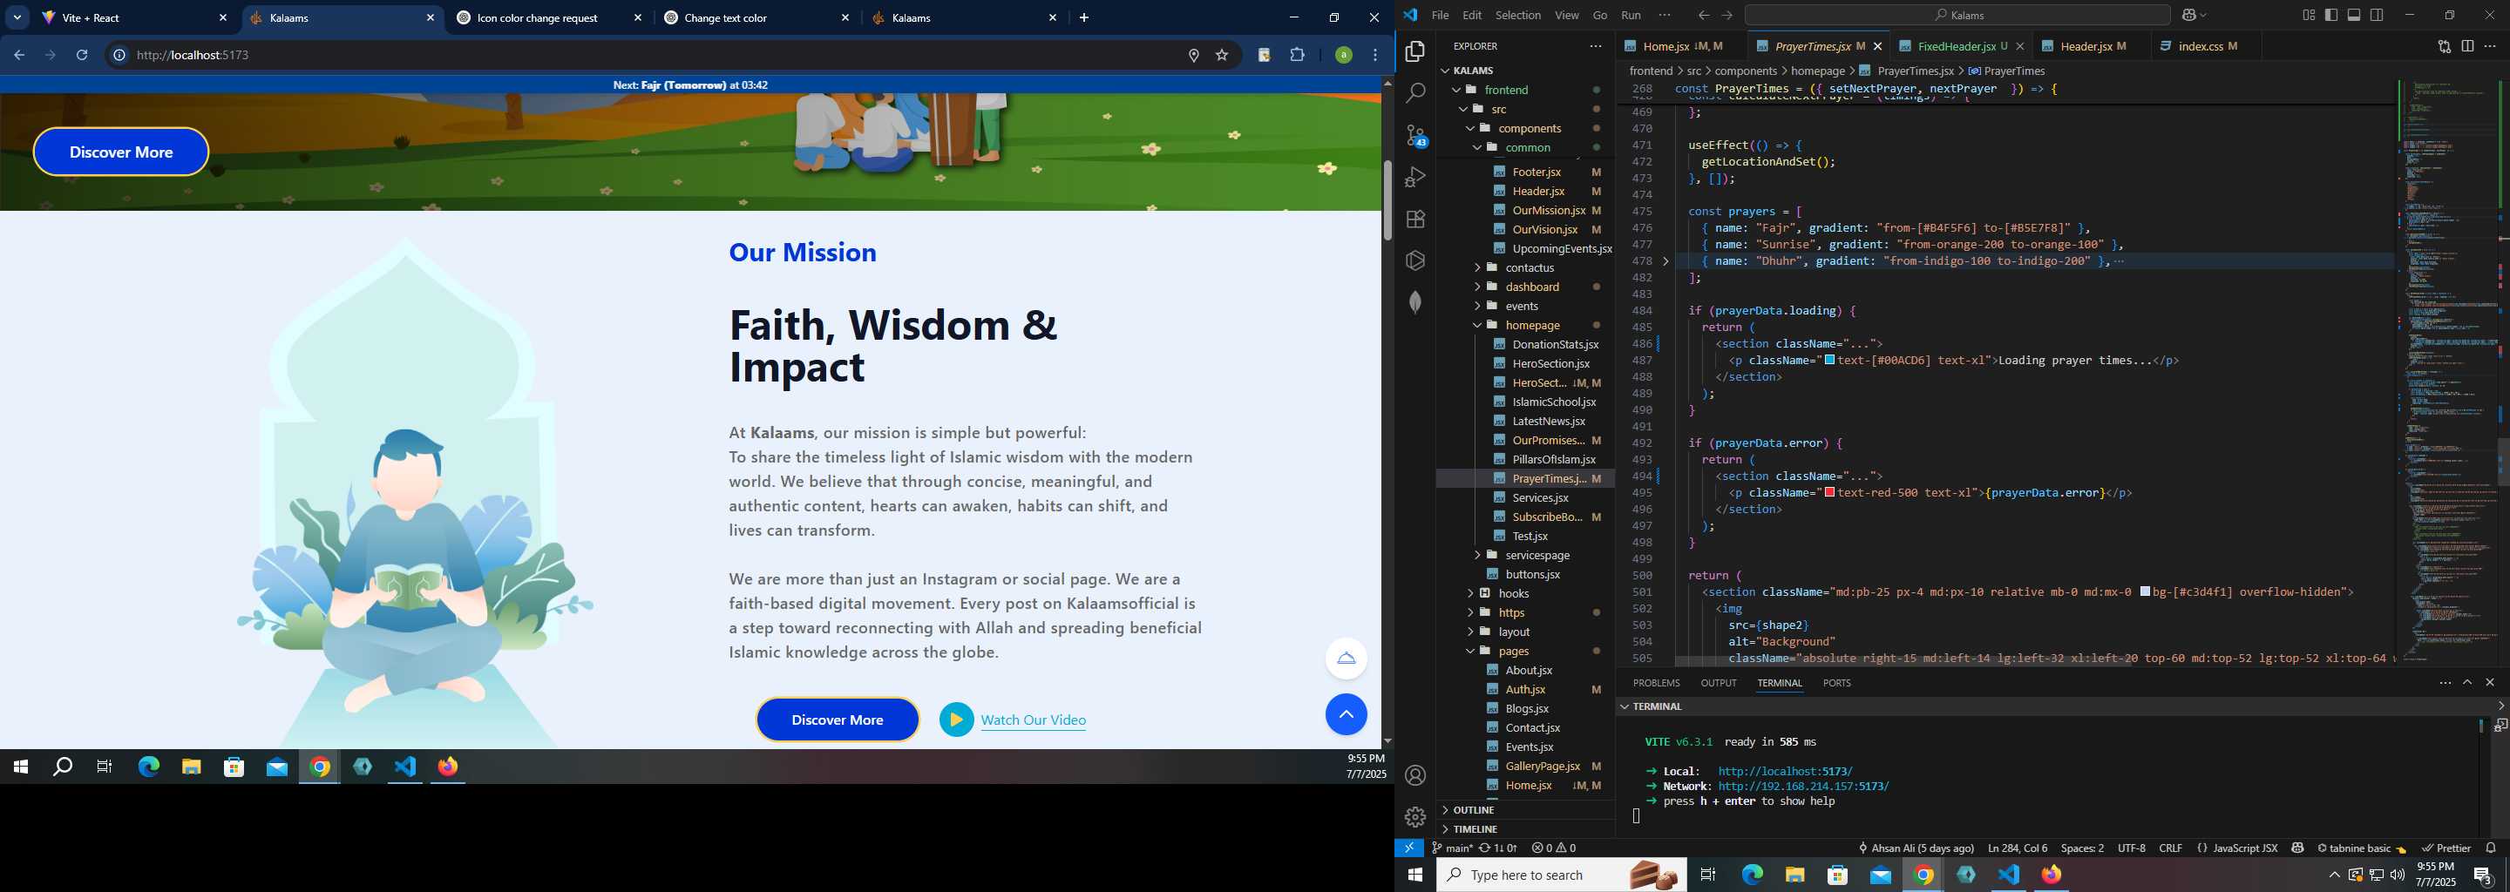This screenshot has height=892, width=2510.
Task: Open the Watch Our Video link
Action: tap(1033, 720)
